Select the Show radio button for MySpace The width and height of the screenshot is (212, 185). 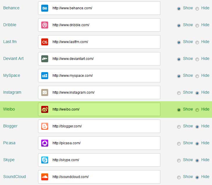coord(179,76)
